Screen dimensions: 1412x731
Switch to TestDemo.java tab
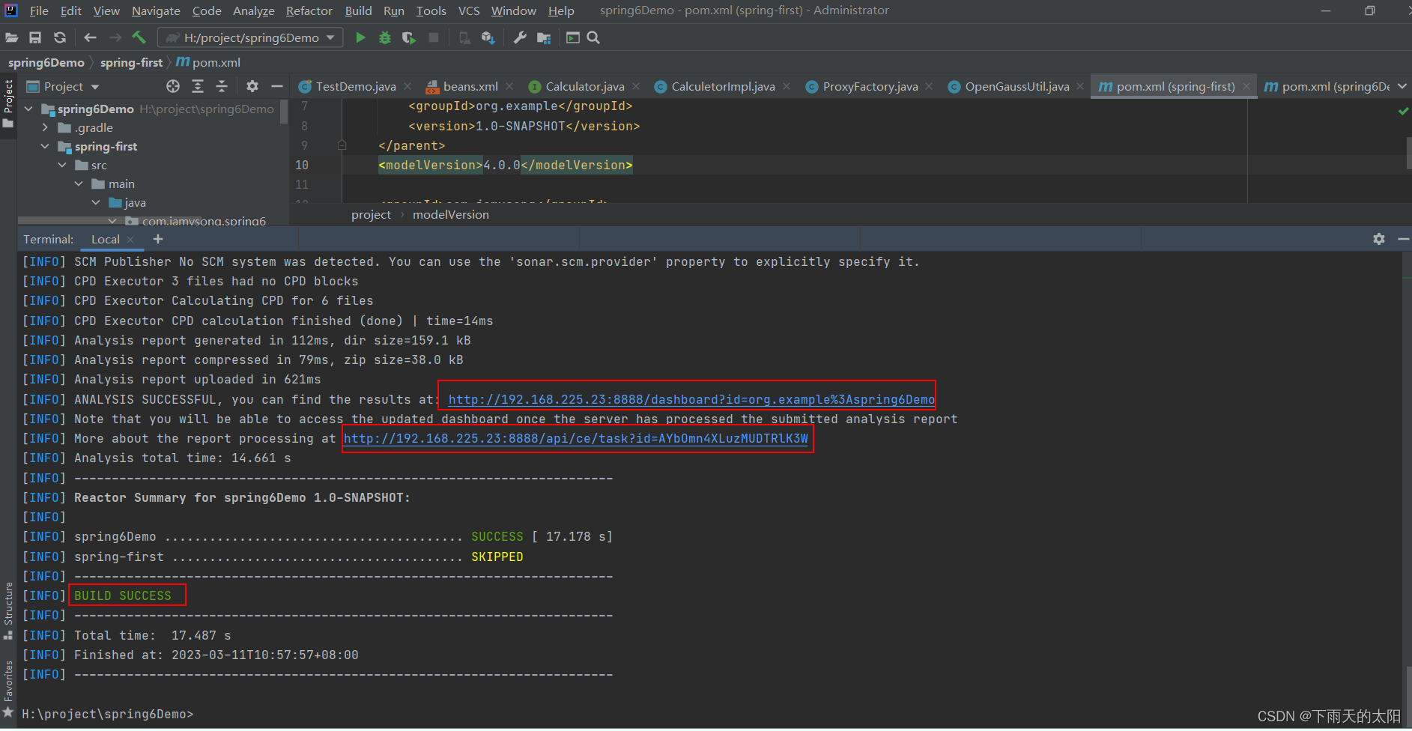tap(355, 87)
